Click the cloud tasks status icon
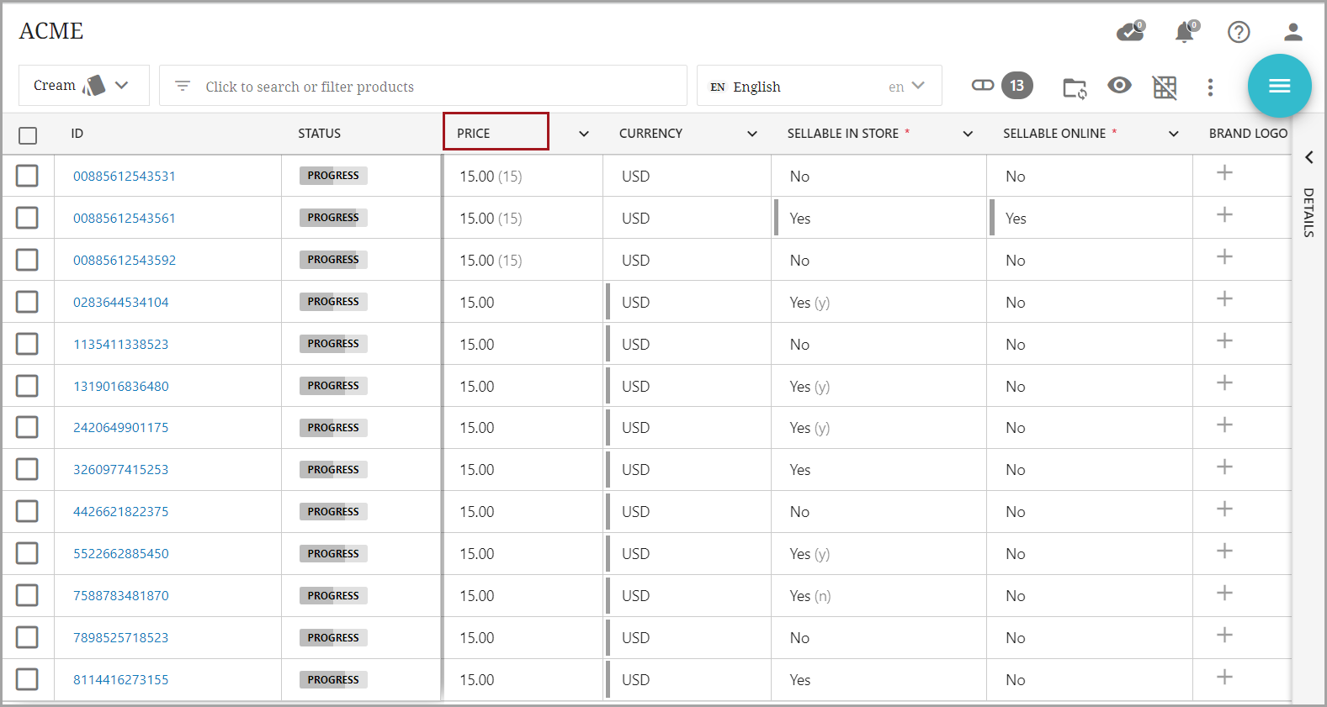1327x707 pixels. tap(1129, 32)
